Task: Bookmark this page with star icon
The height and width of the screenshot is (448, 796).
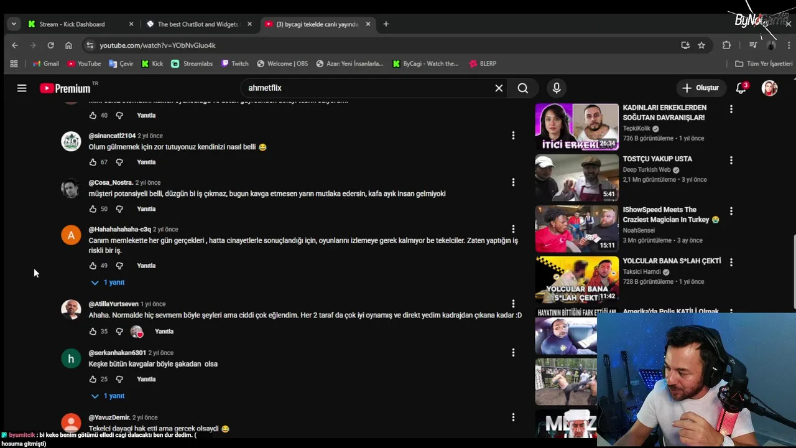Action: click(x=701, y=45)
